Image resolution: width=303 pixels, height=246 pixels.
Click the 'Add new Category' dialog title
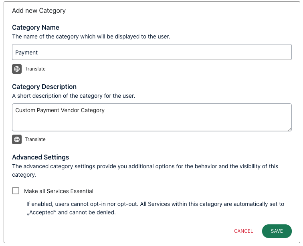click(39, 11)
